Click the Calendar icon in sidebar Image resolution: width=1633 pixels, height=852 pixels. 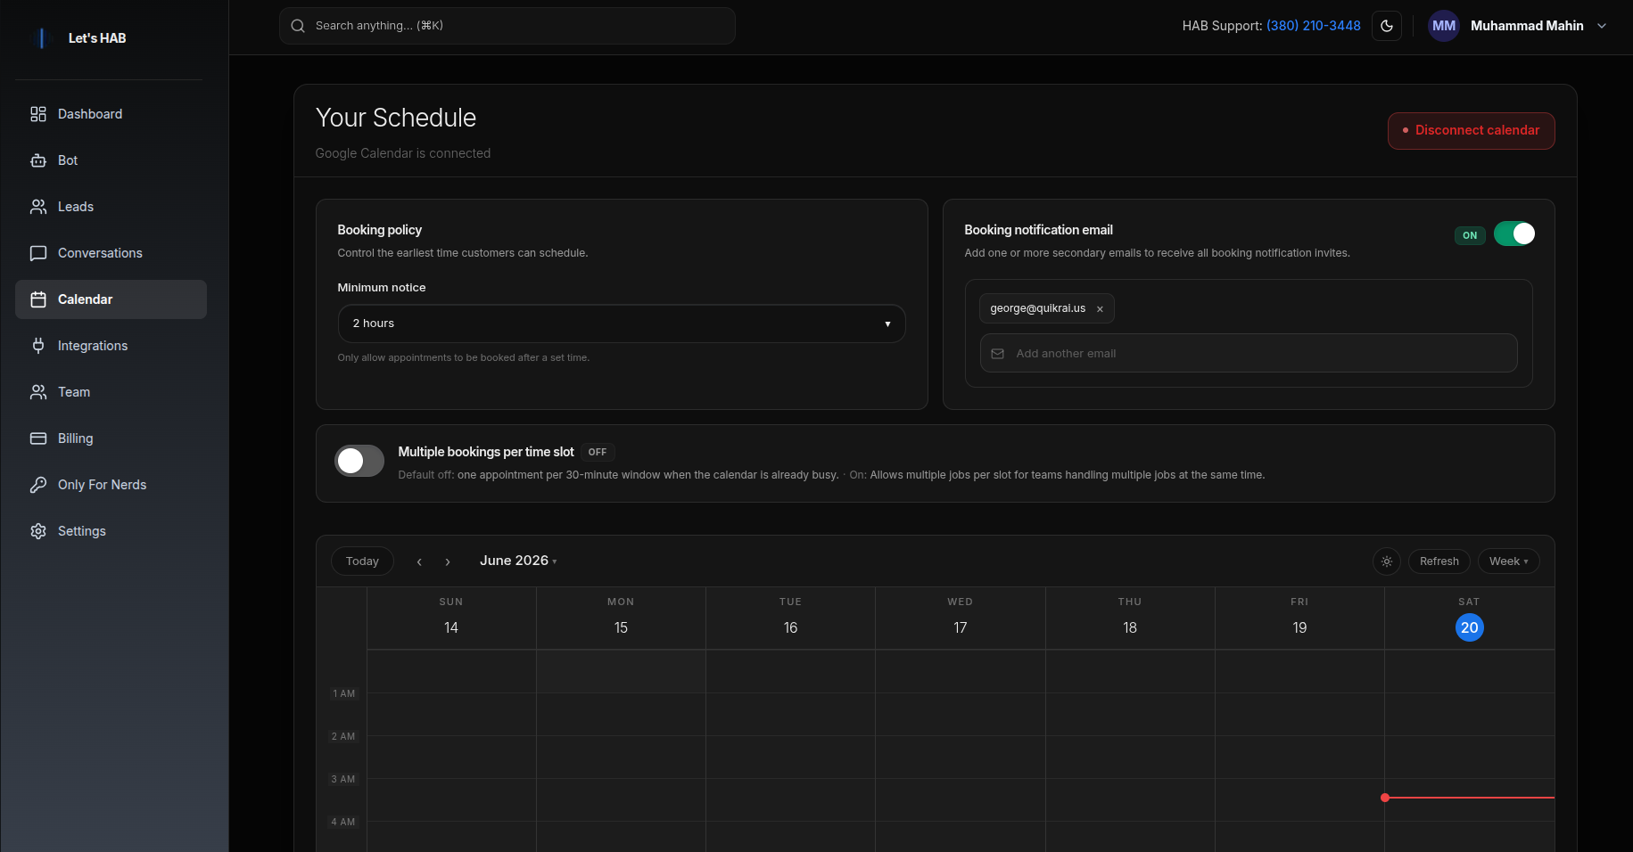pyautogui.click(x=38, y=299)
